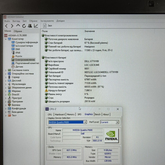This screenshot has height=165, width=165.
Task: Click the Звіт report button
Action: [x=48, y=26]
